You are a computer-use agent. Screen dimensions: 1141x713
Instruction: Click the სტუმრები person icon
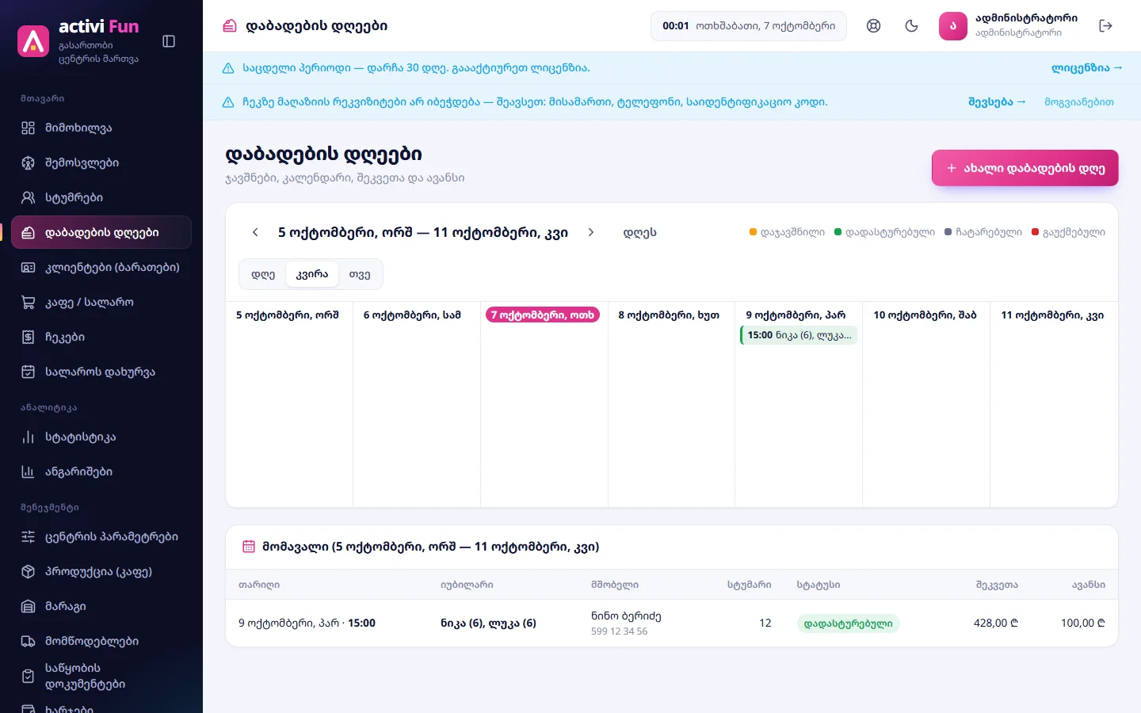pyautogui.click(x=29, y=197)
